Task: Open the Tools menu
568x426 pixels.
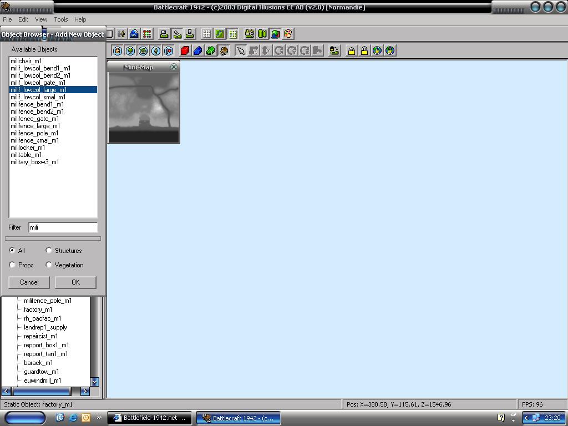Action: (61, 19)
